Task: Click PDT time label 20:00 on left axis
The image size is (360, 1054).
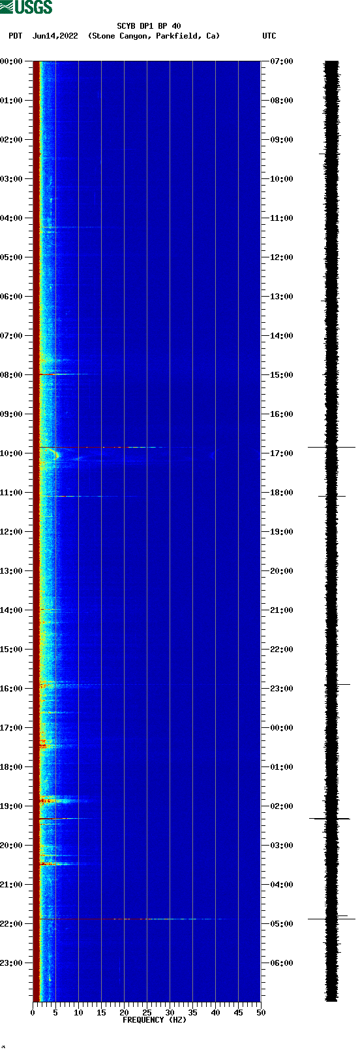Action: click(x=12, y=846)
